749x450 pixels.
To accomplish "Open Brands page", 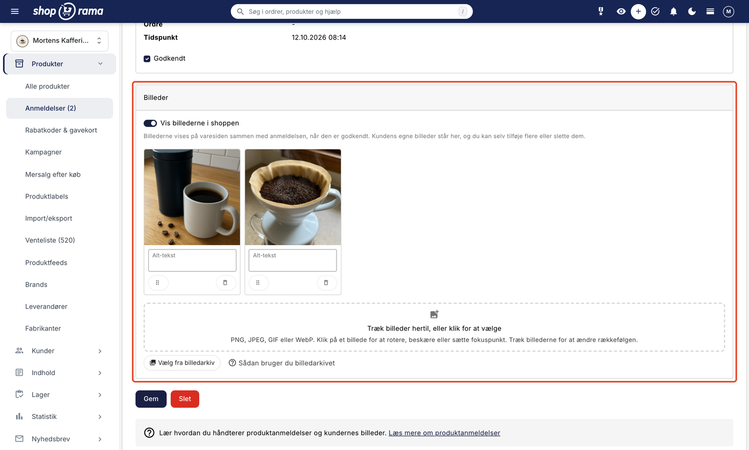I will [36, 285].
